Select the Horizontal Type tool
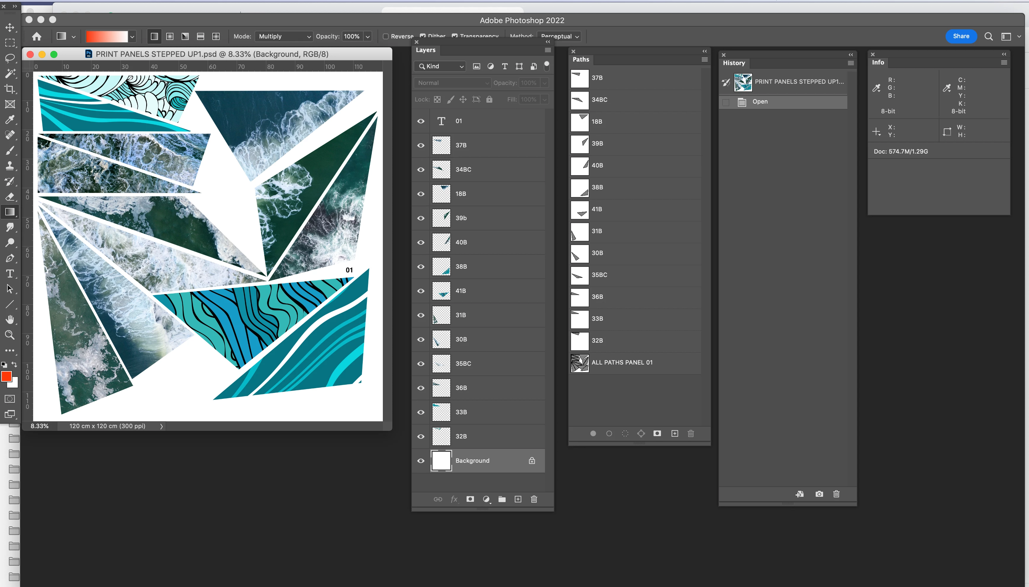This screenshot has height=587, width=1029. (x=10, y=274)
